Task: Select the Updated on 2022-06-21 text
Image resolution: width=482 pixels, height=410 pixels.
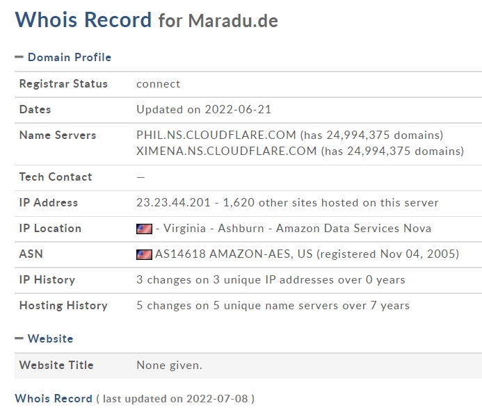Action: tap(204, 110)
